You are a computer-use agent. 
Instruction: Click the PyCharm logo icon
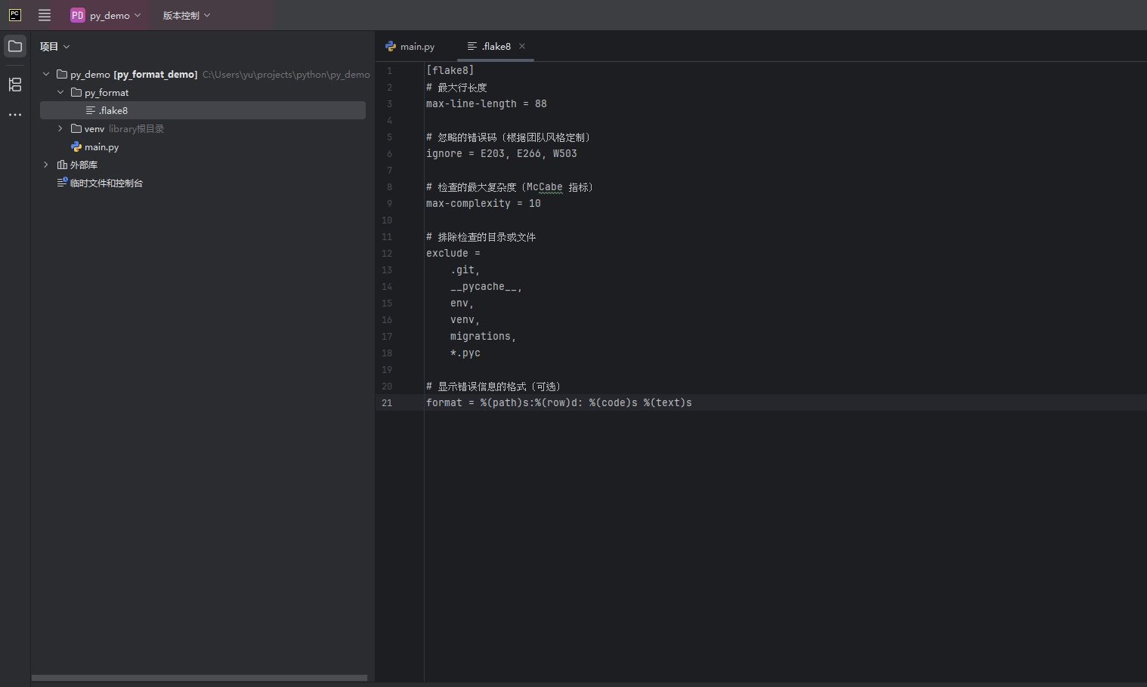15,15
